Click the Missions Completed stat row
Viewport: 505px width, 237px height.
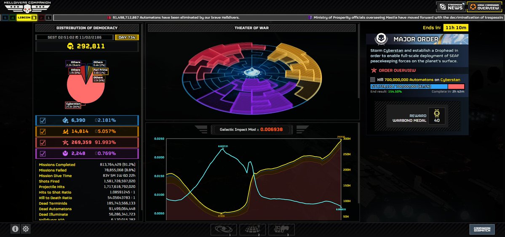click(87, 165)
